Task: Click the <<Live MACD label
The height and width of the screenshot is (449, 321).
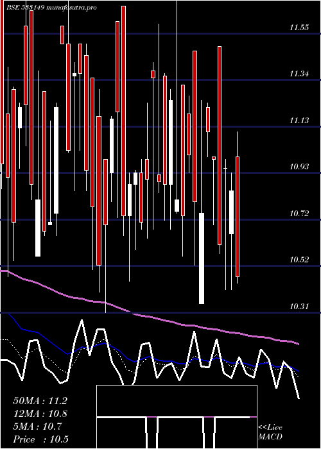Action: [270, 432]
